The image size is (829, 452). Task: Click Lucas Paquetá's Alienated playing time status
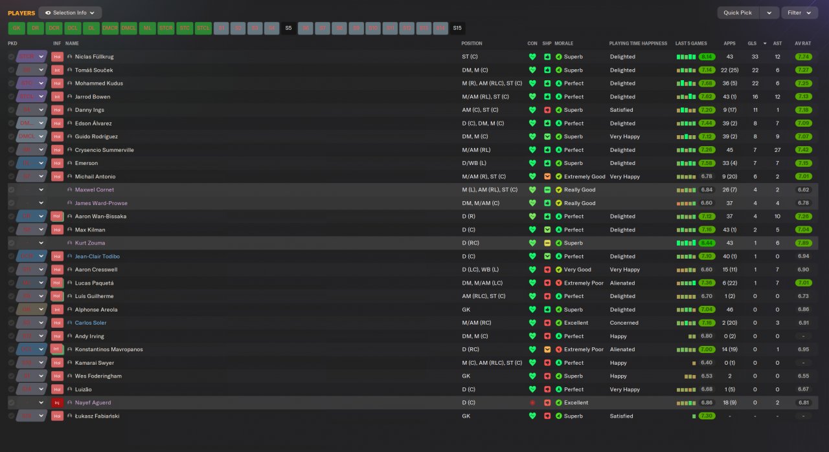coord(622,283)
